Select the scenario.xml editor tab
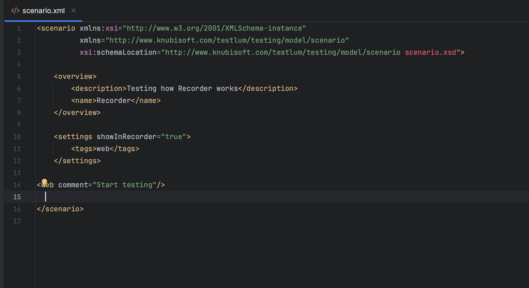The image size is (529, 288). 43,11
